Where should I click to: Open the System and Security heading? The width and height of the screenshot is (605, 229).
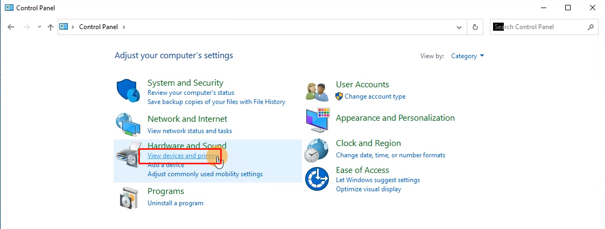coord(185,83)
